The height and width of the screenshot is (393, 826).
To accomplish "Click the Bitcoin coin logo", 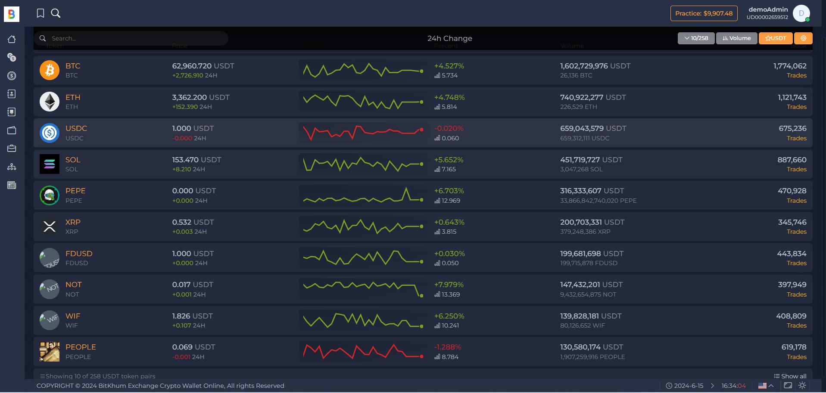I will click(50, 70).
